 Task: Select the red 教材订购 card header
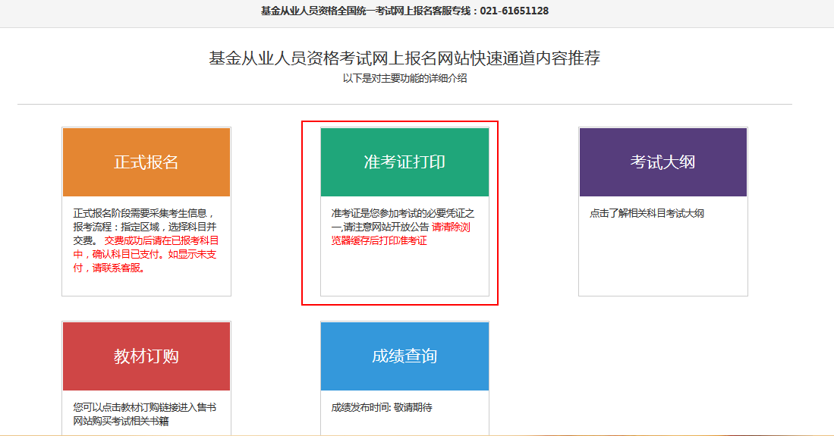[146, 356]
